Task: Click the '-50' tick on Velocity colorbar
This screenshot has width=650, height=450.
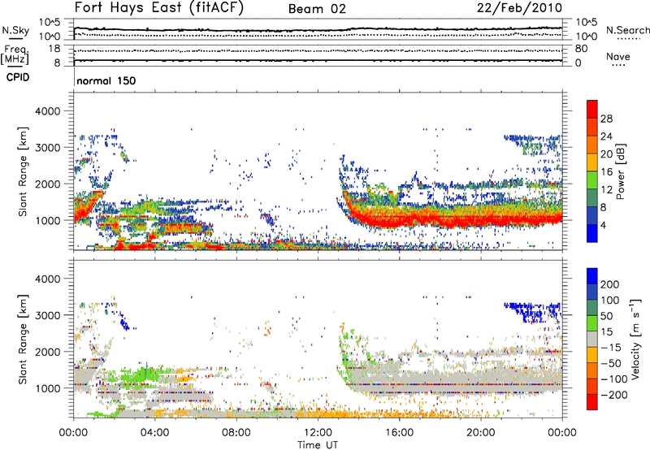Action: [613, 363]
